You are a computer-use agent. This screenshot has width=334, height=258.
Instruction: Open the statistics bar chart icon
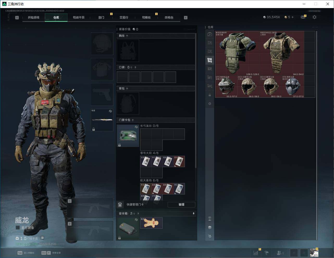pos(256,253)
